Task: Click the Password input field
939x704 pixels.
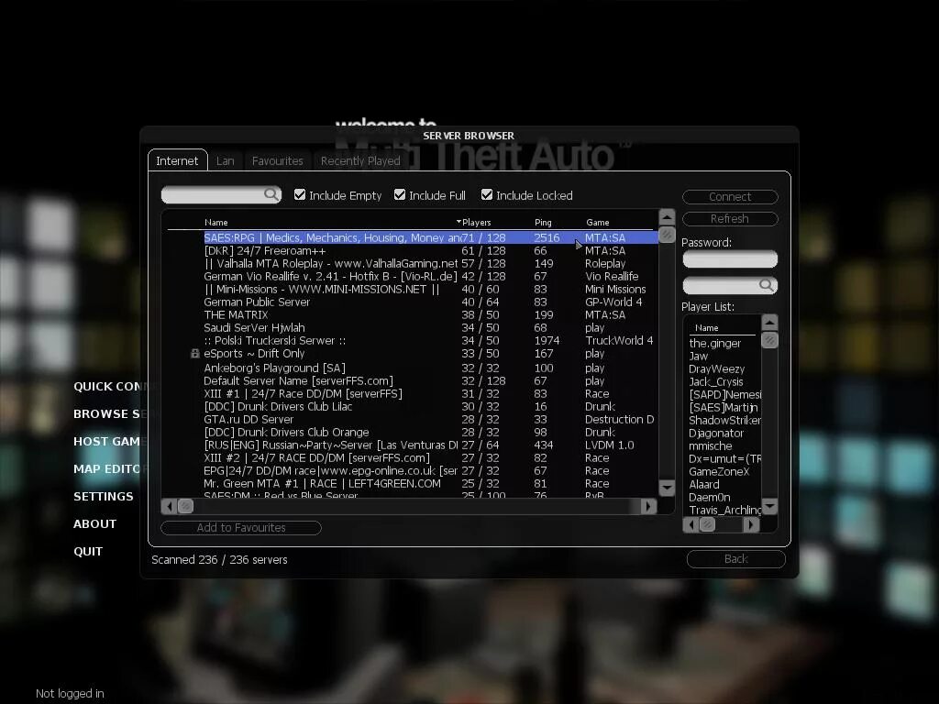Action: [x=730, y=259]
